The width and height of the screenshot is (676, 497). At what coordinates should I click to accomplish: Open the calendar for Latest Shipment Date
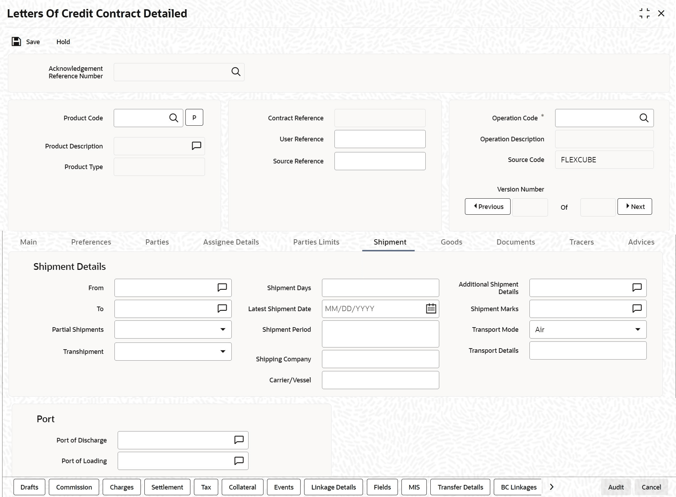tap(431, 309)
